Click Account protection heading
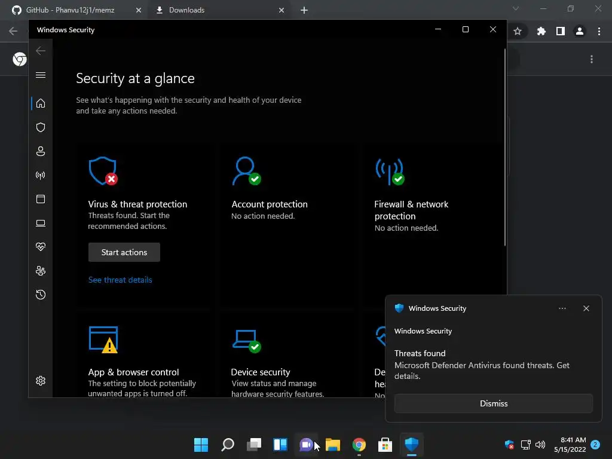The height and width of the screenshot is (459, 612). pyautogui.click(x=270, y=204)
